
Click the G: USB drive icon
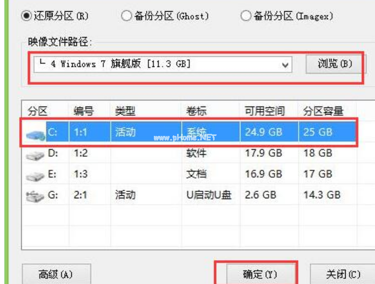(34, 196)
